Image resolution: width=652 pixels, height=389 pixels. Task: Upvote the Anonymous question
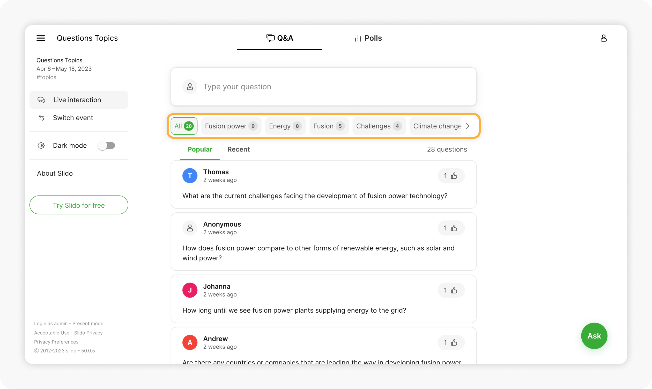coord(451,228)
